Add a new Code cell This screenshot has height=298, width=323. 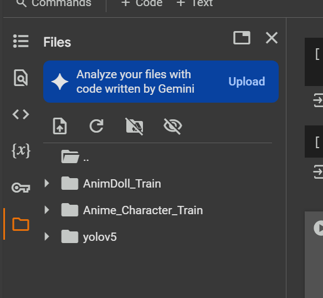(x=142, y=3)
